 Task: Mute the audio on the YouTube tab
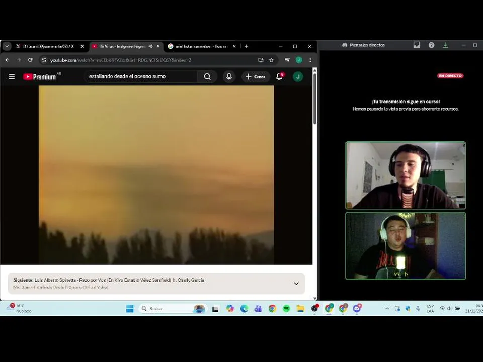point(150,46)
